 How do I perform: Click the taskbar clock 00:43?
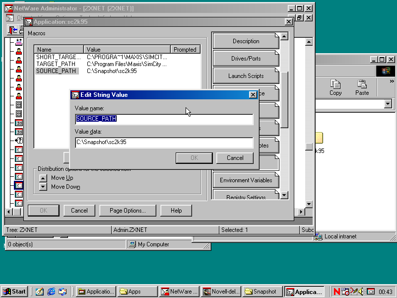click(x=386, y=292)
